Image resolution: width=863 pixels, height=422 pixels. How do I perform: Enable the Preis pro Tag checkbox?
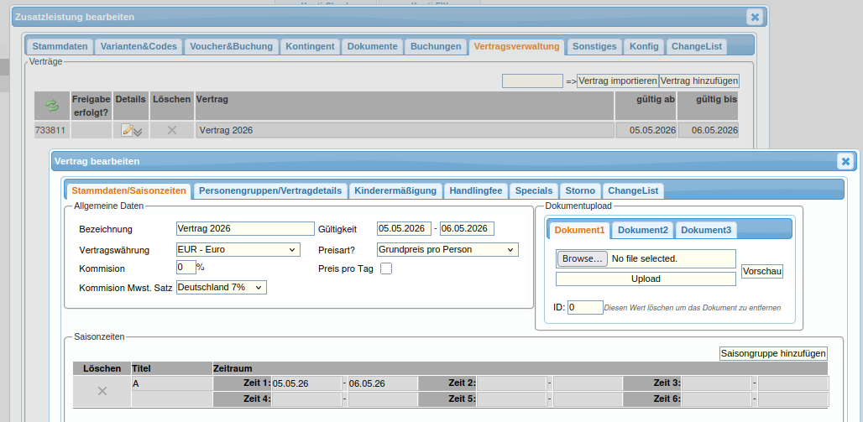(386, 268)
